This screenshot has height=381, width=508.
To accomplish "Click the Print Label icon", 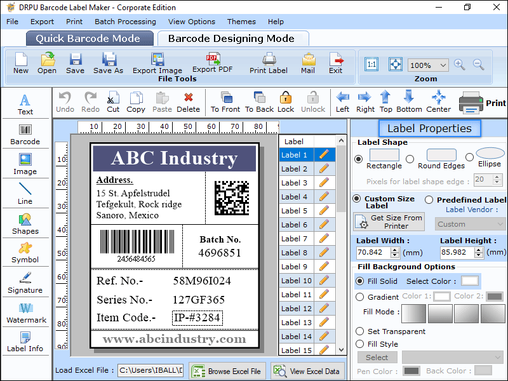I will point(269,63).
